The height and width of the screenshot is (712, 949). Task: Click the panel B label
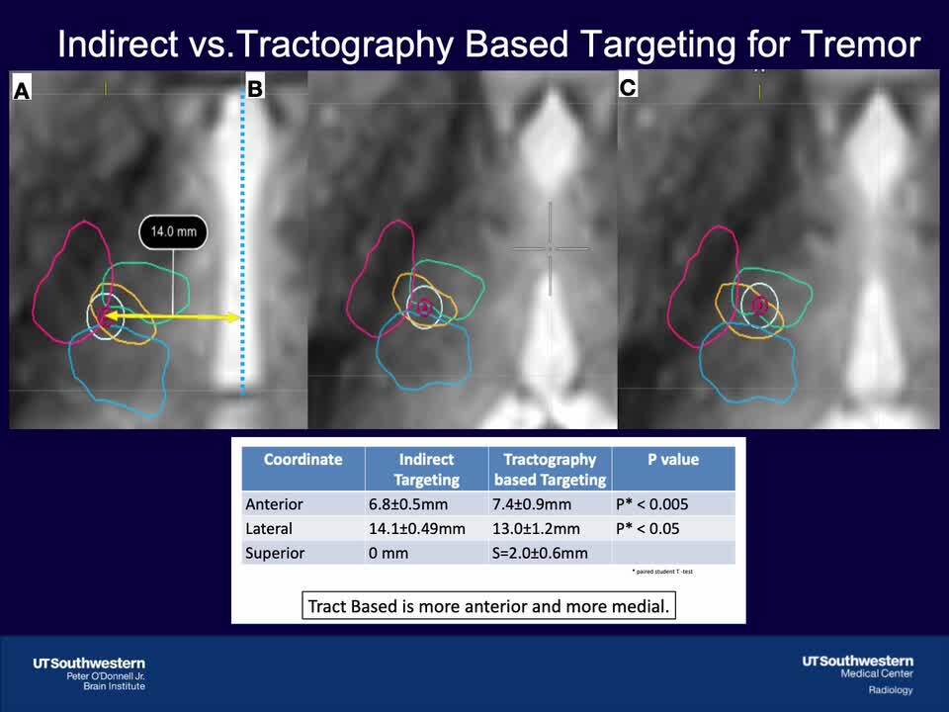tap(255, 89)
